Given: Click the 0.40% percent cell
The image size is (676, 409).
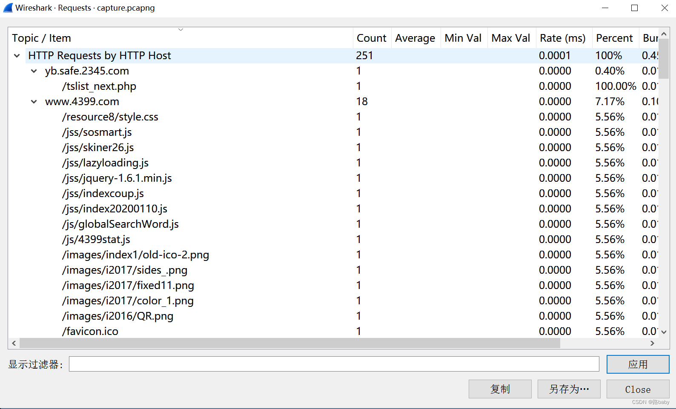Looking at the screenshot, I should pyautogui.click(x=610, y=71).
